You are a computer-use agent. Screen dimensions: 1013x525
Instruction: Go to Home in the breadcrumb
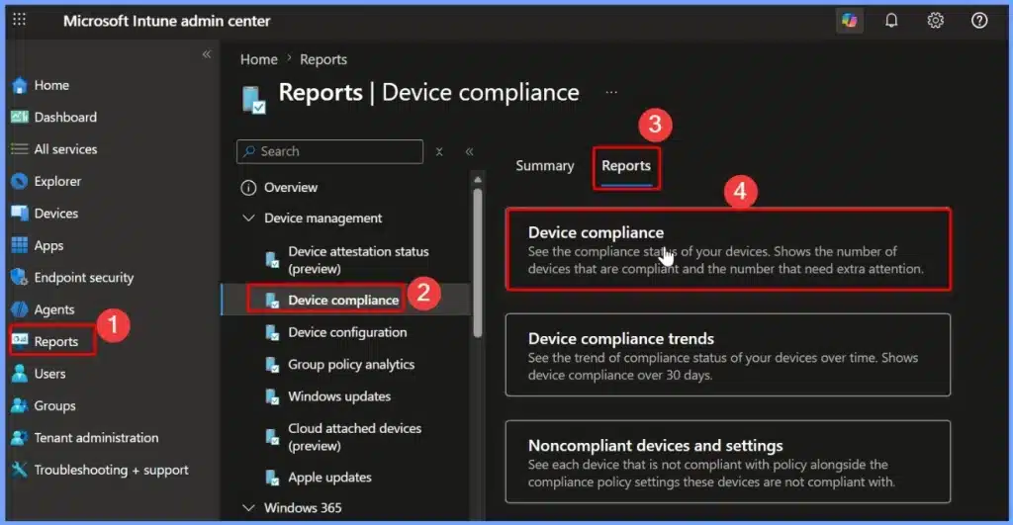259,59
